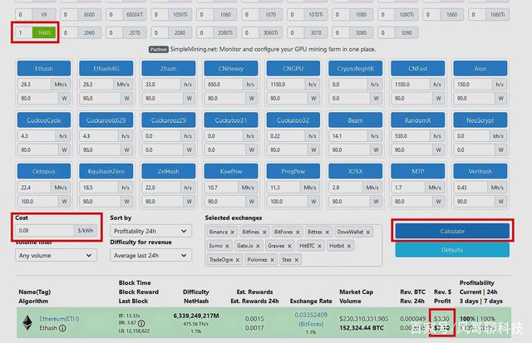
Task: Open the Sort by Profitability 24h dropdown
Action: pyautogui.click(x=150, y=231)
